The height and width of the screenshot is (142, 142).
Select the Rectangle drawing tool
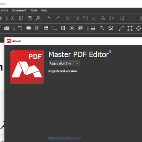(130, 28)
